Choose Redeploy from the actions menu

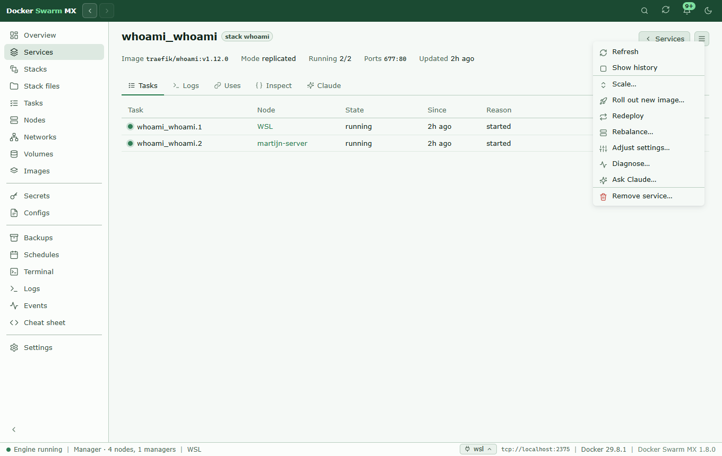click(x=649, y=116)
